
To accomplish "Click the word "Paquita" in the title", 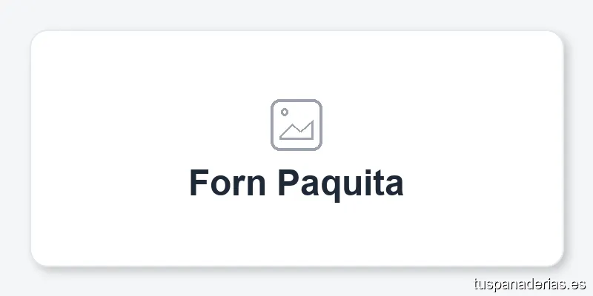I will [x=340, y=184].
